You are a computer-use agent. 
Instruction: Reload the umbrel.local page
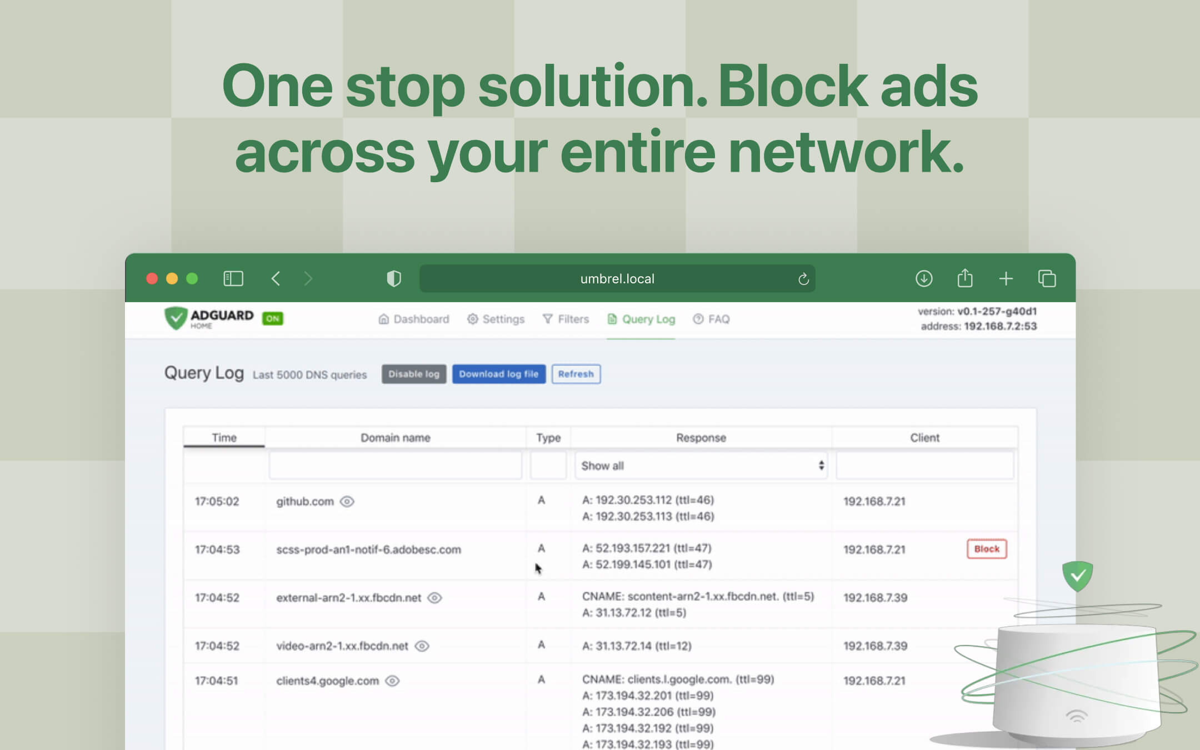[x=803, y=279]
